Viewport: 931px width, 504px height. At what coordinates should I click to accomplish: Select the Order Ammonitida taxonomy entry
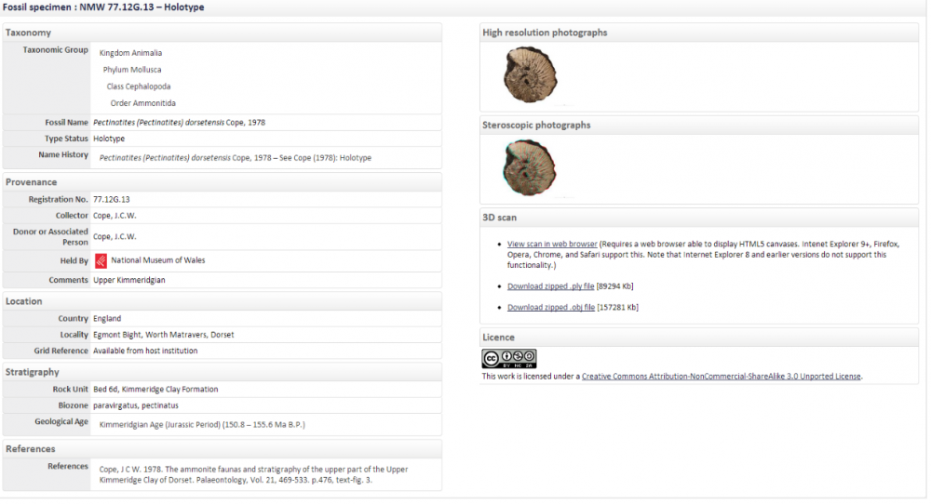point(142,103)
